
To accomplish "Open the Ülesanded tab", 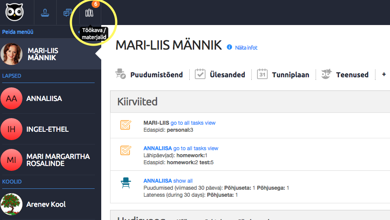I will point(220,74).
